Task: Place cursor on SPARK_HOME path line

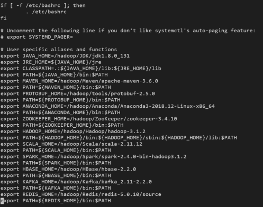Action: pos(93,157)
